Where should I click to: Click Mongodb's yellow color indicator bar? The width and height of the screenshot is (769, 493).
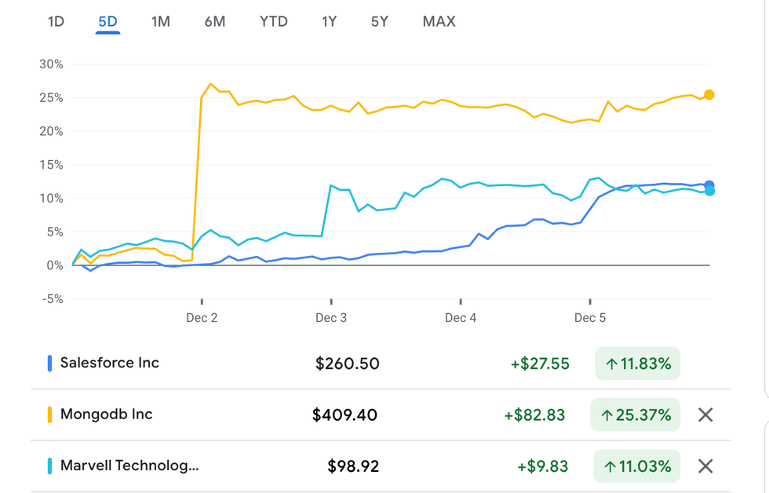pos(49,414)
